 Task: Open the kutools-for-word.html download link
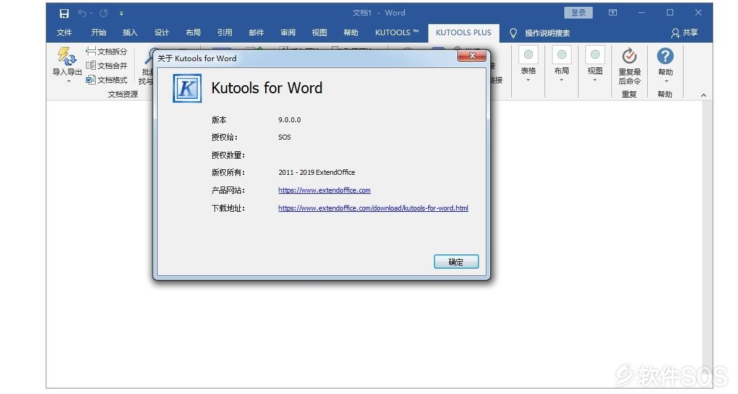(x=373, y=208)
